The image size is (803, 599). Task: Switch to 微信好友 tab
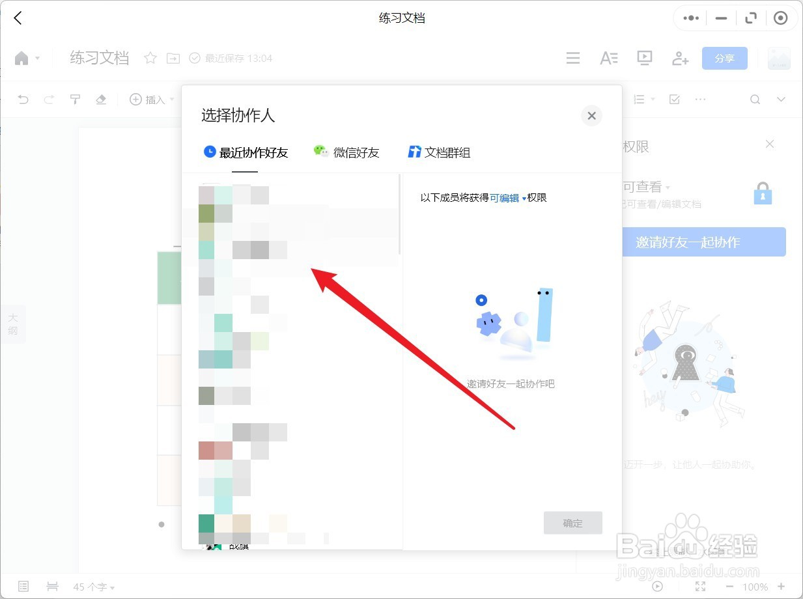(346, 152)
